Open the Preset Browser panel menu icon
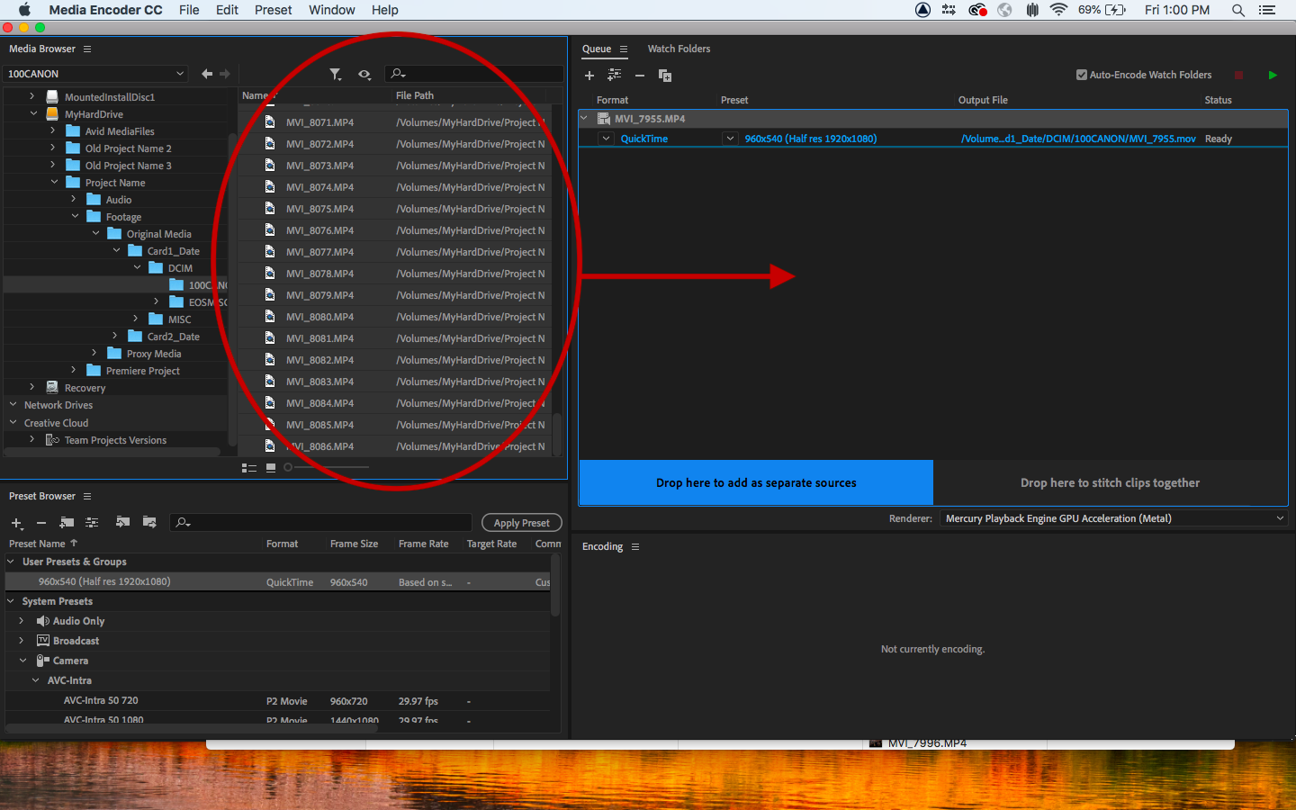 87,497
